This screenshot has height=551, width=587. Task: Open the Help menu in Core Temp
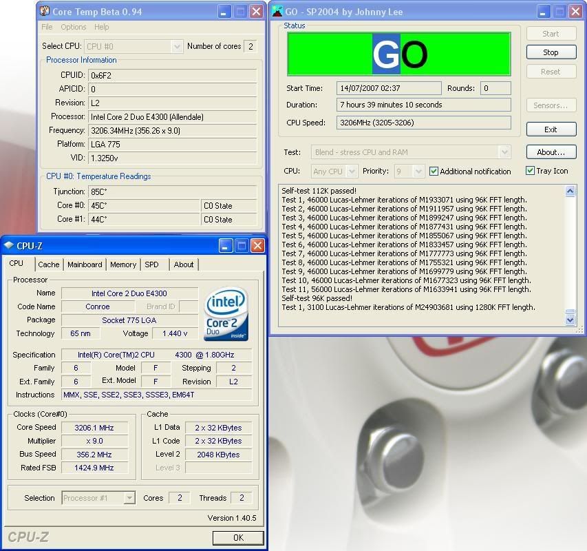coord(101,27)
